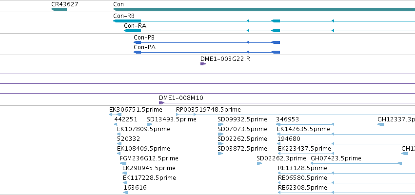Select RE62308.5prime EST label

click(x=302, y=188)
